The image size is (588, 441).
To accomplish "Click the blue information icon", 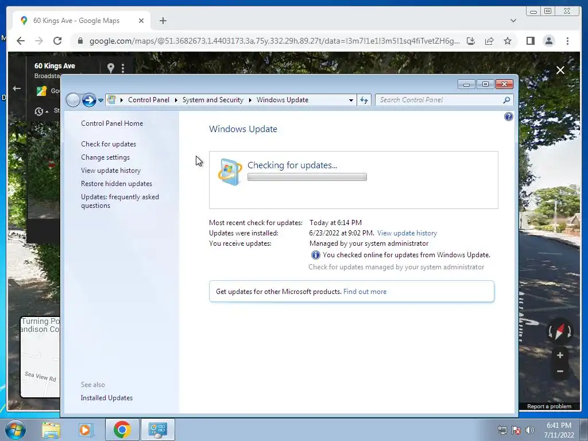I will pos(315,255).
